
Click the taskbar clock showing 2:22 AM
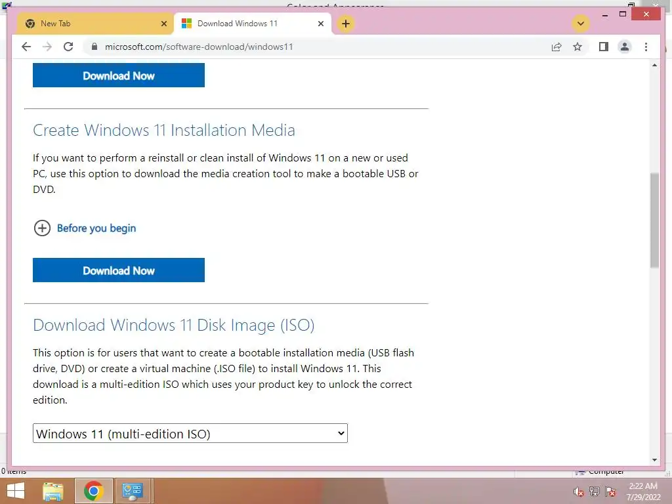coord(643,492)
